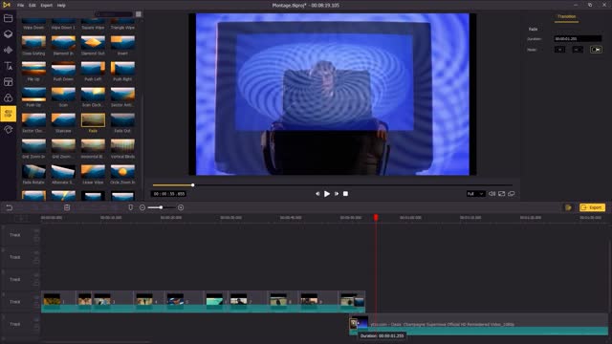This screenshot has height=344, width=612.
Task: Select the Champagne Supernova clip on bottom track
Action: click(479, 325)
